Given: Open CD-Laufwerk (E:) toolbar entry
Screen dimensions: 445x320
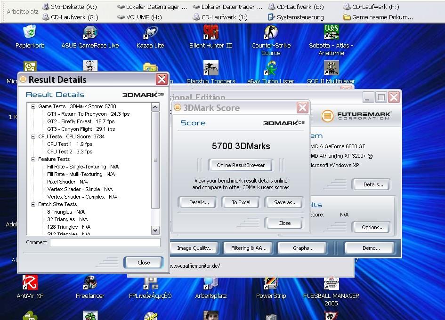Looking at the screenshot, I should 296,7.
